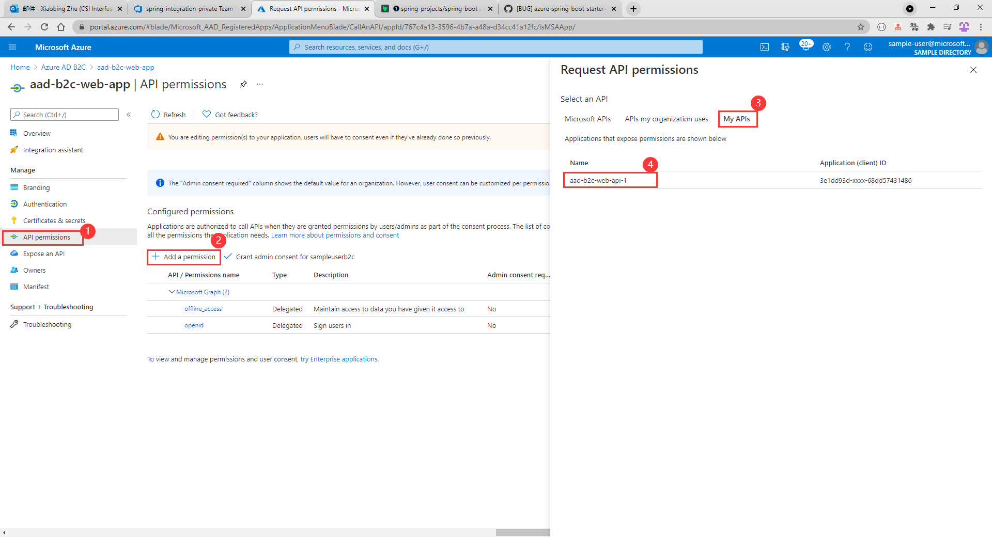Open Integration assistant in the sidebar
This screenshot has width=992, height=537.
coord(53,150)
